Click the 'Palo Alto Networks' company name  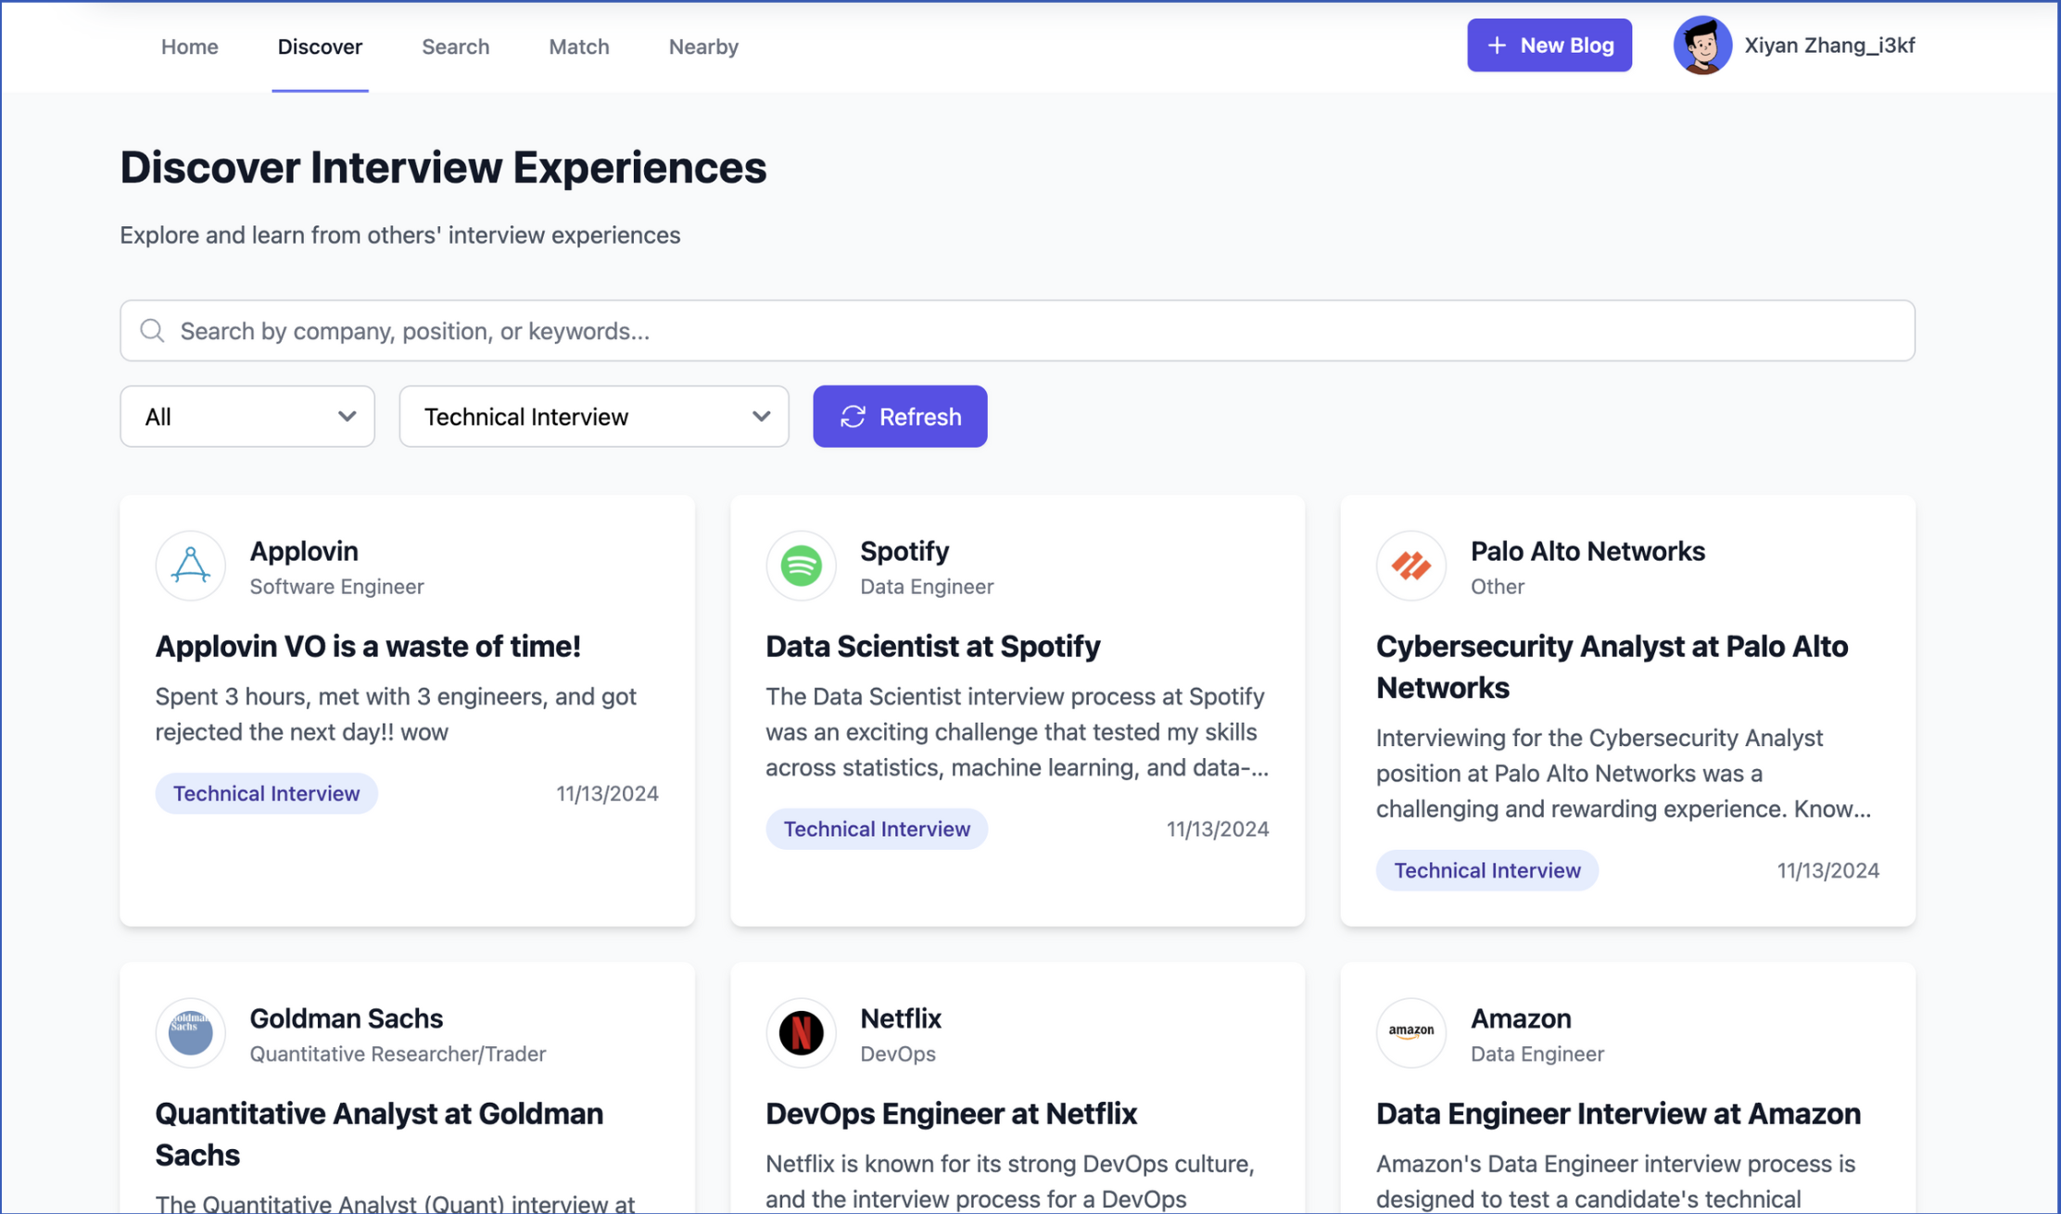(x=1587, y=550)
